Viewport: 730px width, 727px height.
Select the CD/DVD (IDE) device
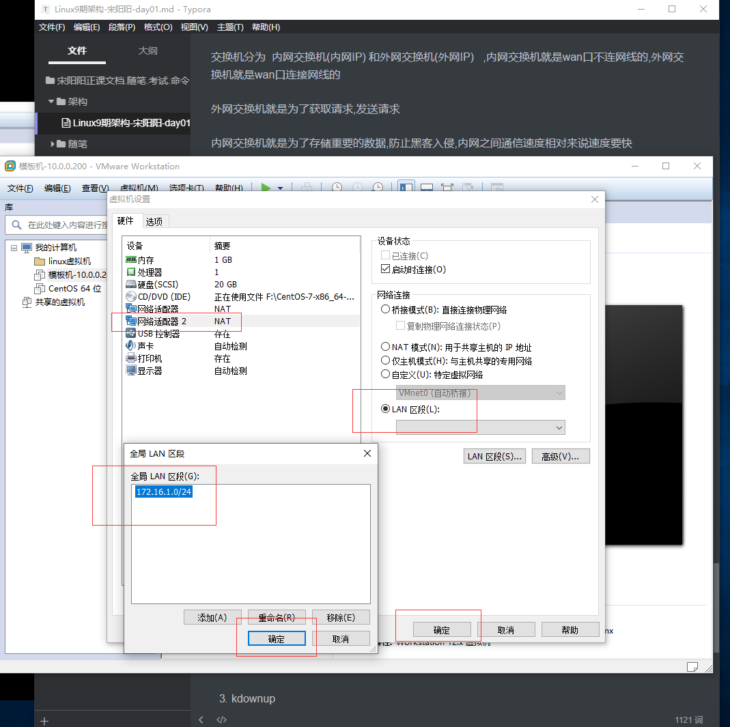coord(240,296)
